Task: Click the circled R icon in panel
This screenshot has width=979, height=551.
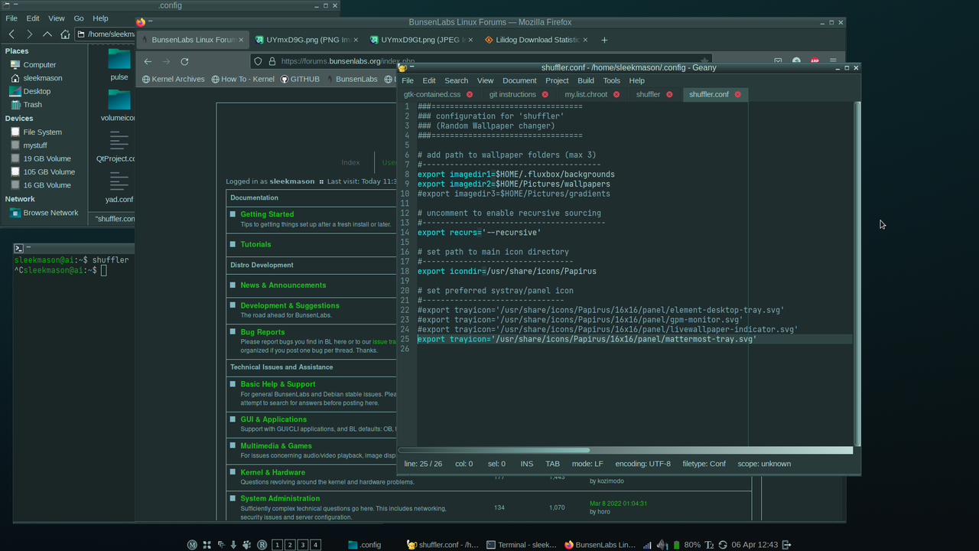Action: [262, 545]
